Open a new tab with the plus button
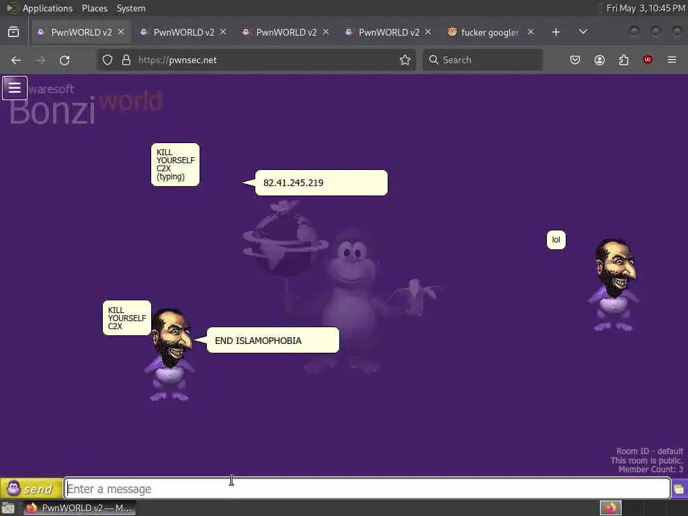 556,32
